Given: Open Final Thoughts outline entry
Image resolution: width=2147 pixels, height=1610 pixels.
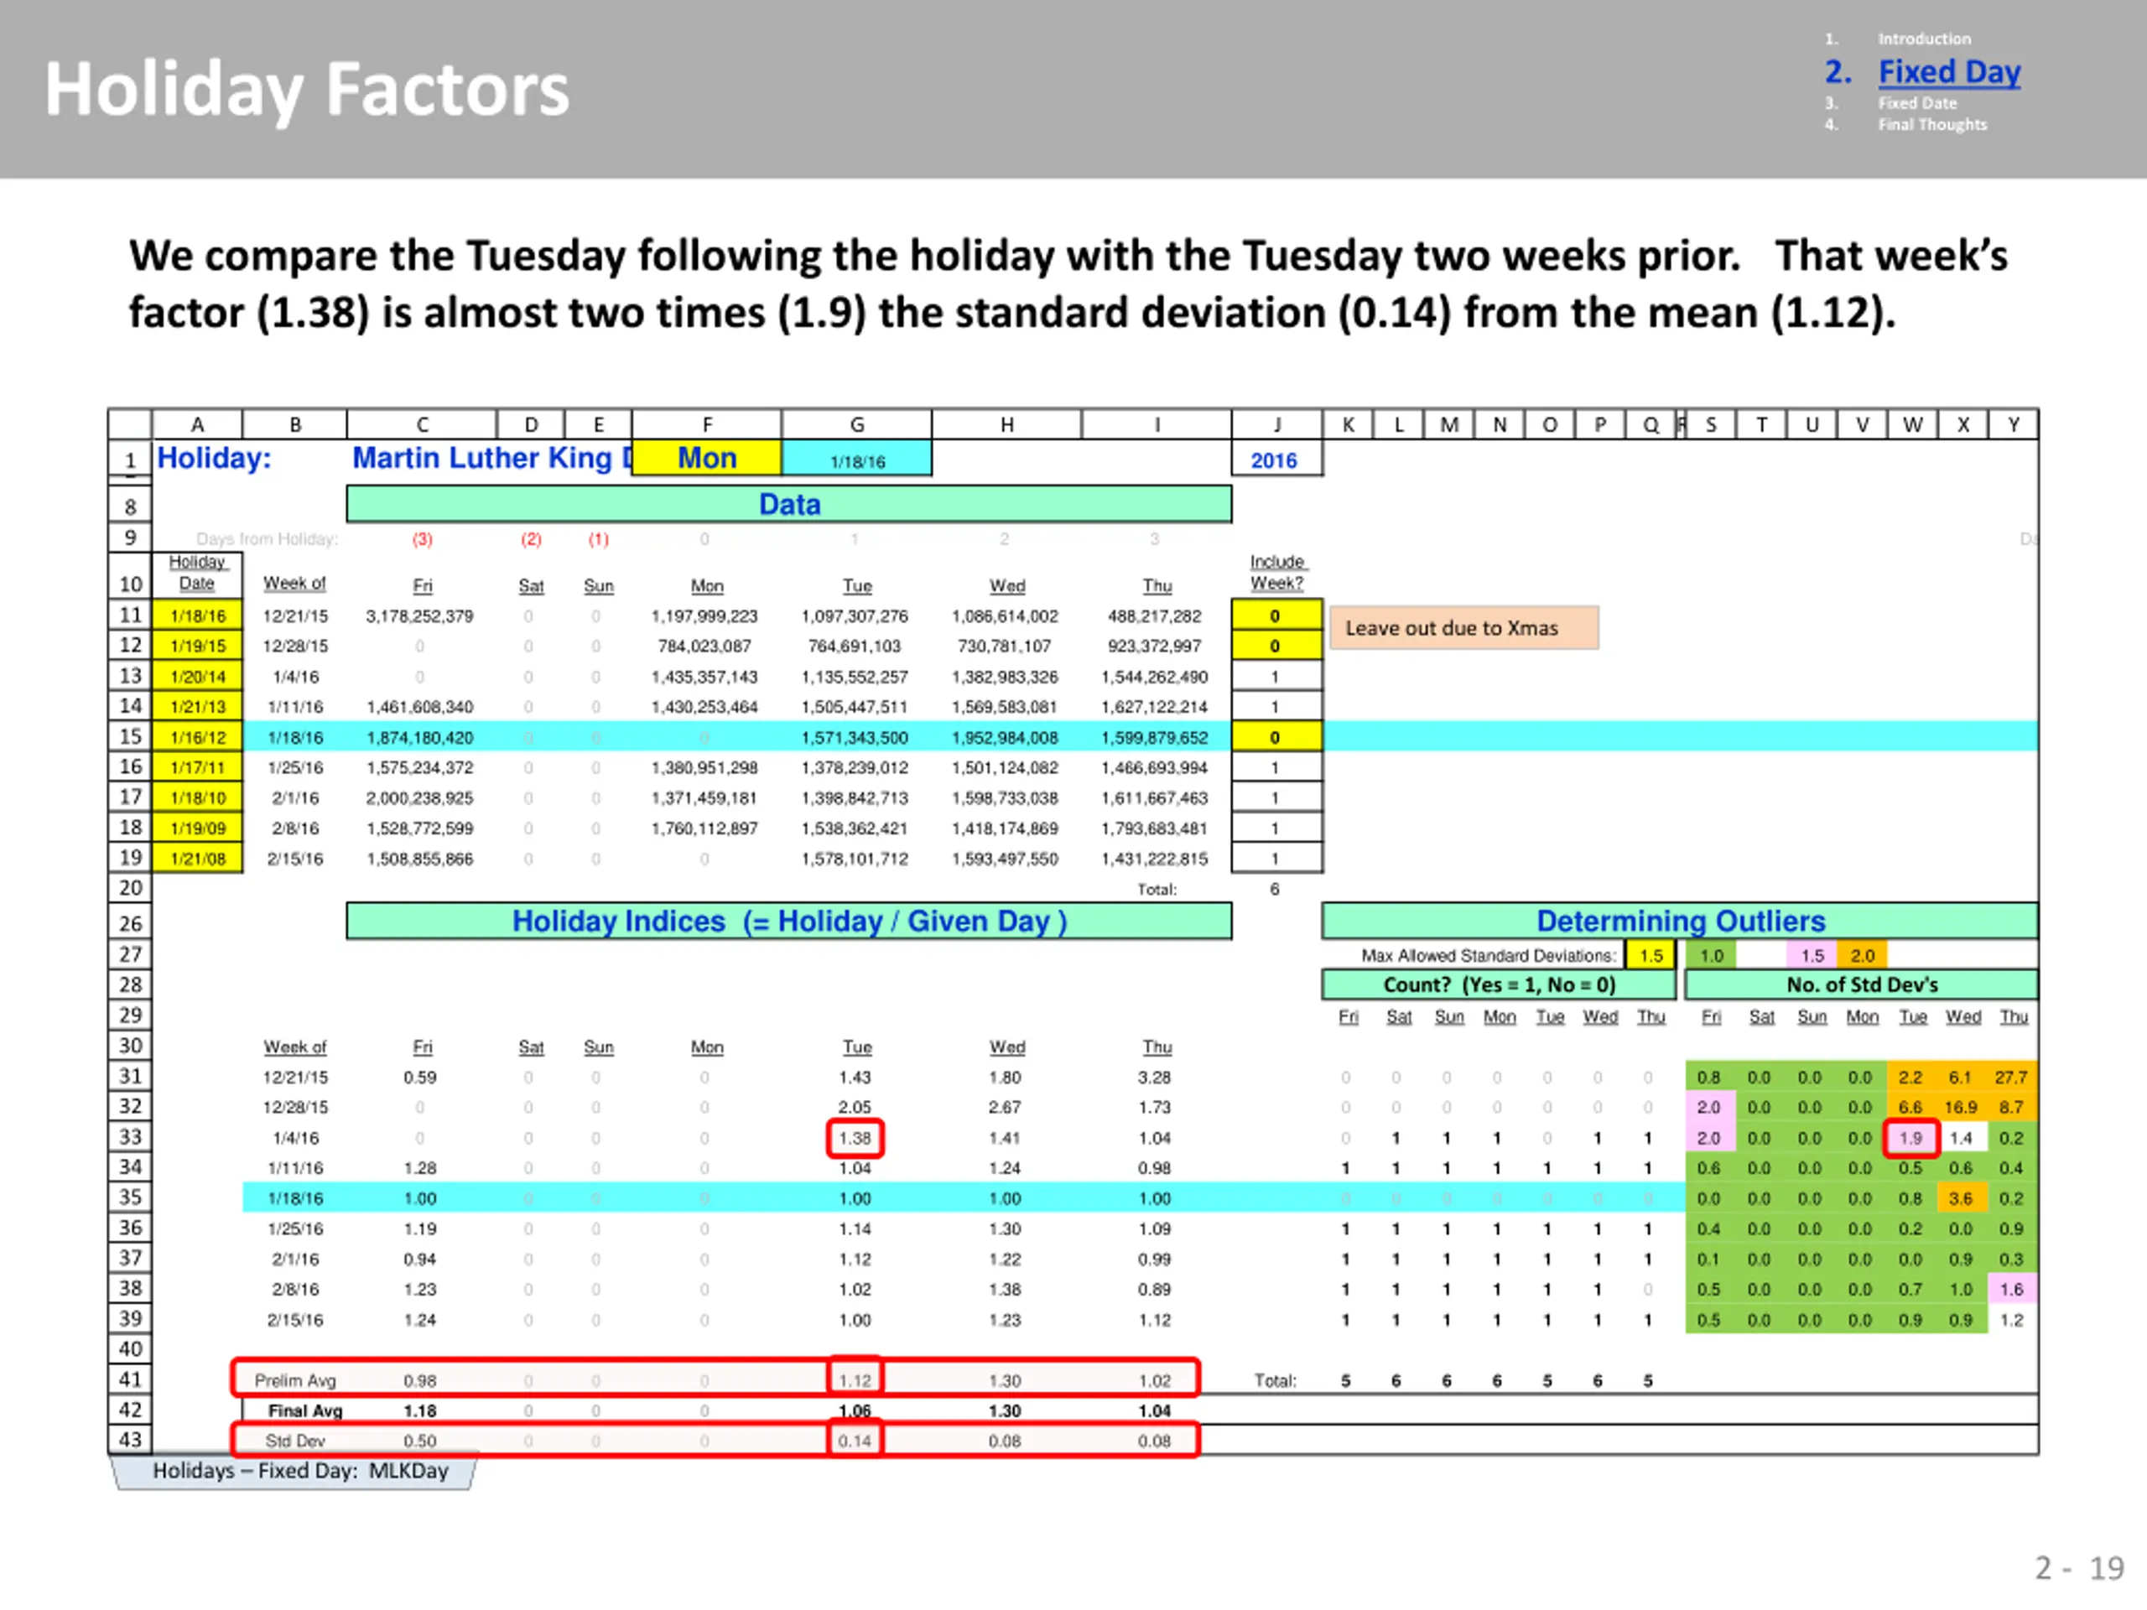Looking at the screenshot, I should click(x=1931, y=124).
